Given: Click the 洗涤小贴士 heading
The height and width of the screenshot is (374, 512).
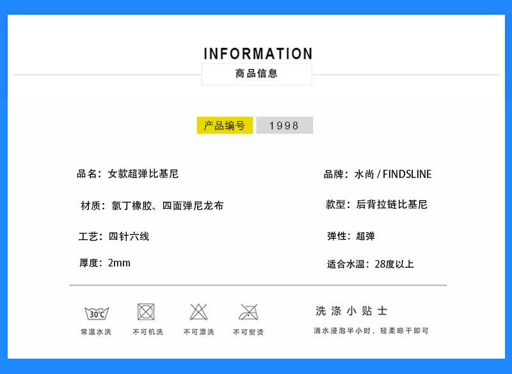Looking at the screenshot, I should 351,311.
